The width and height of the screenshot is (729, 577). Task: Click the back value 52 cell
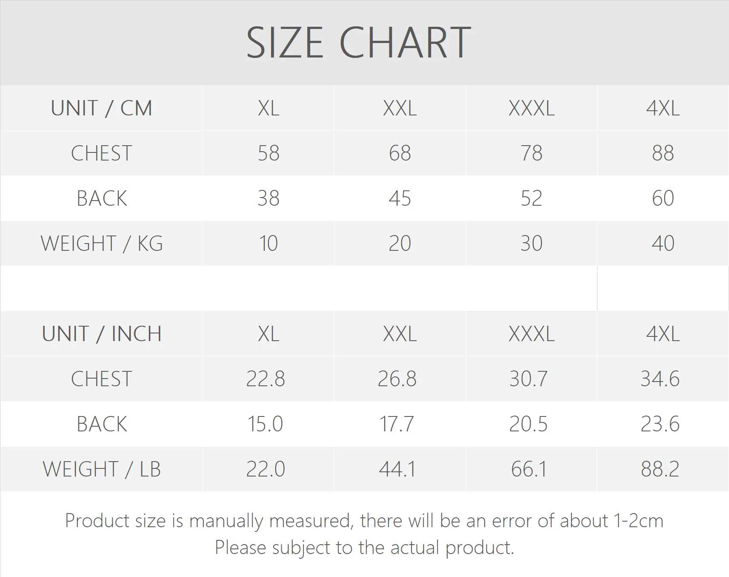[531, 198]
